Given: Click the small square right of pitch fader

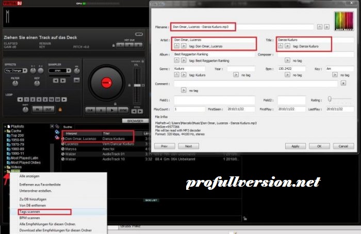Looking at the screenshot, I should (143, 85).
